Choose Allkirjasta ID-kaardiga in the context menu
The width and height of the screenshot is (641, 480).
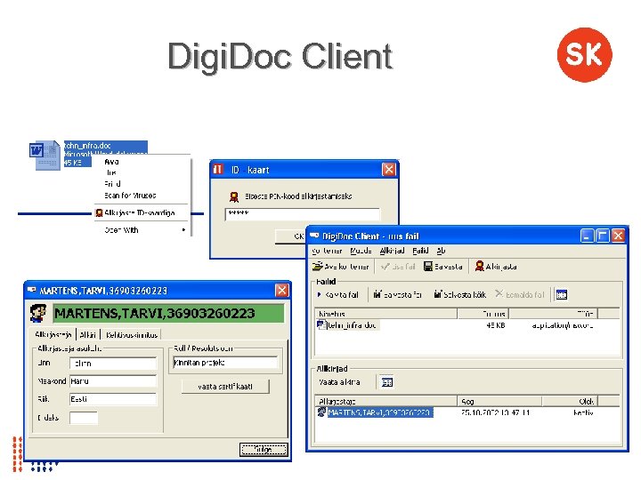[x=140, y=212]
